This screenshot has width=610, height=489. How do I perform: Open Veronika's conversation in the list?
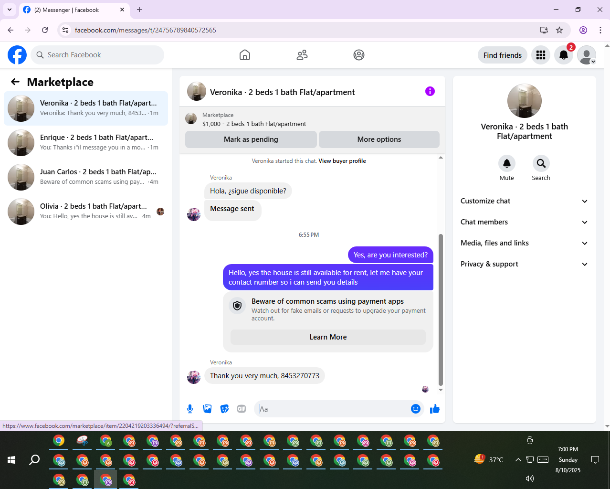(86, 108)
